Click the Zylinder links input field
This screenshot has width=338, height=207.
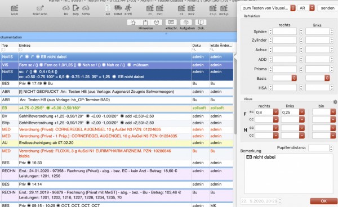click(x=318, y=40)
